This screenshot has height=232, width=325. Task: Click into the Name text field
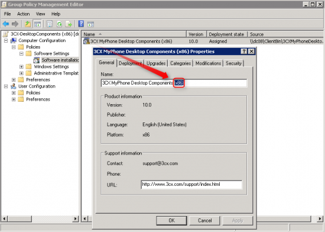174,83
